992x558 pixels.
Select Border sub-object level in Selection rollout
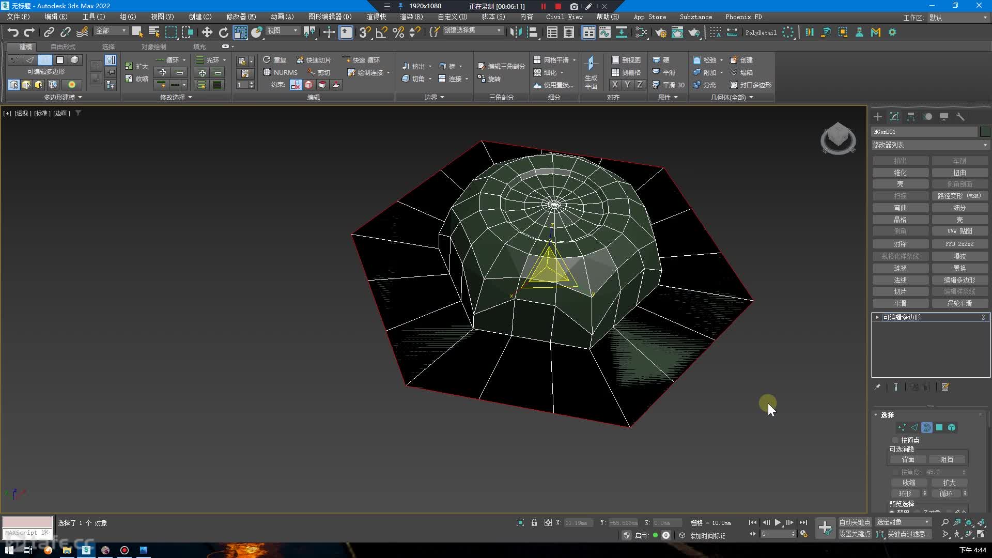tap(927, 427)
